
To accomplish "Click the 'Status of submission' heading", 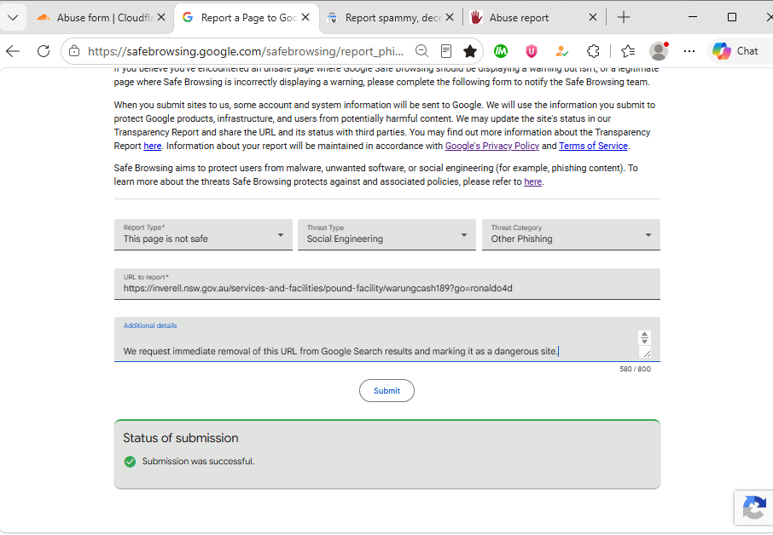I will pos(180,438).
